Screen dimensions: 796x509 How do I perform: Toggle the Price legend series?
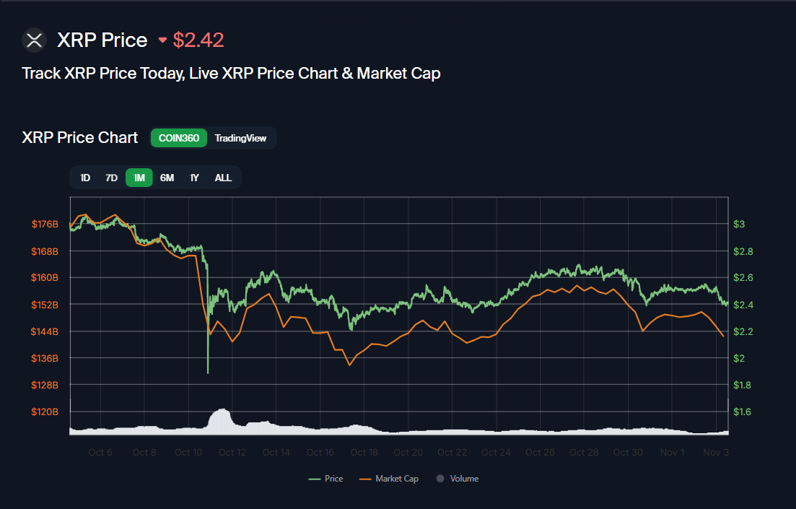point(325,479)
